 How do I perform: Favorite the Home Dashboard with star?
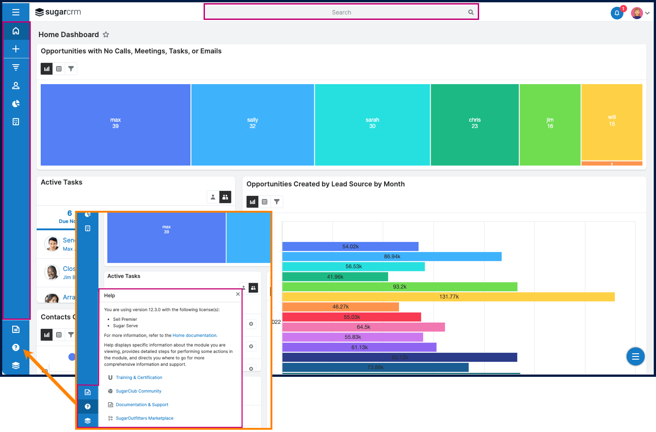(106, 34)
